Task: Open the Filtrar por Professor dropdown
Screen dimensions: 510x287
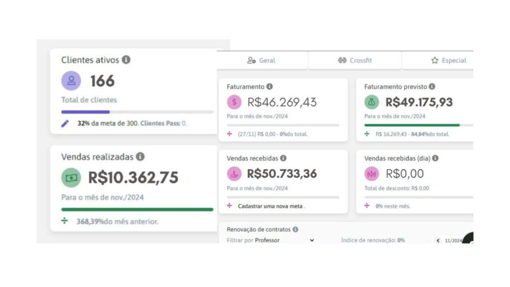Action: click(x=271, y=241)
